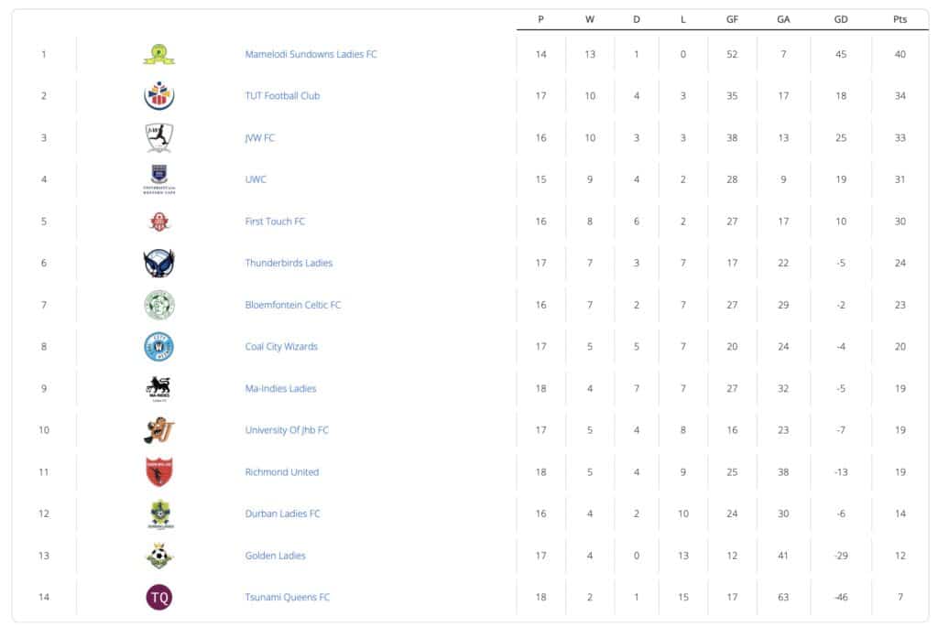
Task: Open the Golden Ladies team link
Action: click(x=275, y=556)
